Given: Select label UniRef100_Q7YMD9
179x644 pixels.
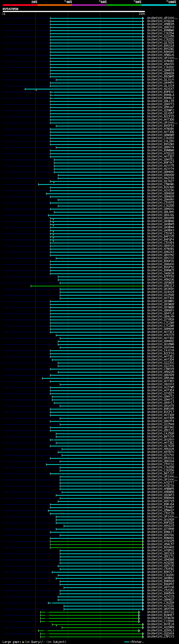Looking at the screenshot, I should pyautogui.click(x=161, y=319).
